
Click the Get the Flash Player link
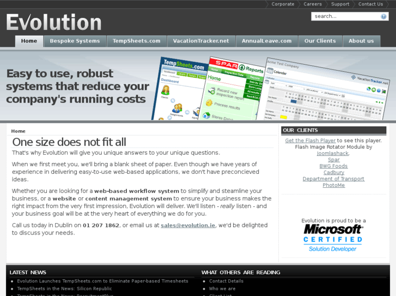tap(310, 141)
